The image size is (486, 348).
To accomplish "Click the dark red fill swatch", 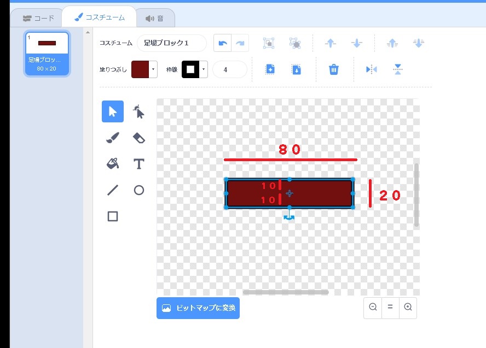I will click(x=141, y=69).
